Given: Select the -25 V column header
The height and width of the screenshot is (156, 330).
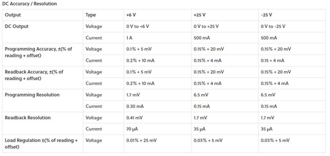Looking at the screenshot, I should click(x=267, y=15).
